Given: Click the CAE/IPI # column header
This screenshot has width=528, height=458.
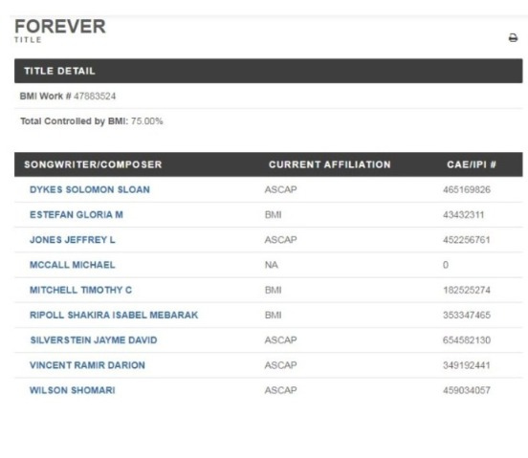Looking at the screenshot, I should pyautogui.click(x=472, y=164).
